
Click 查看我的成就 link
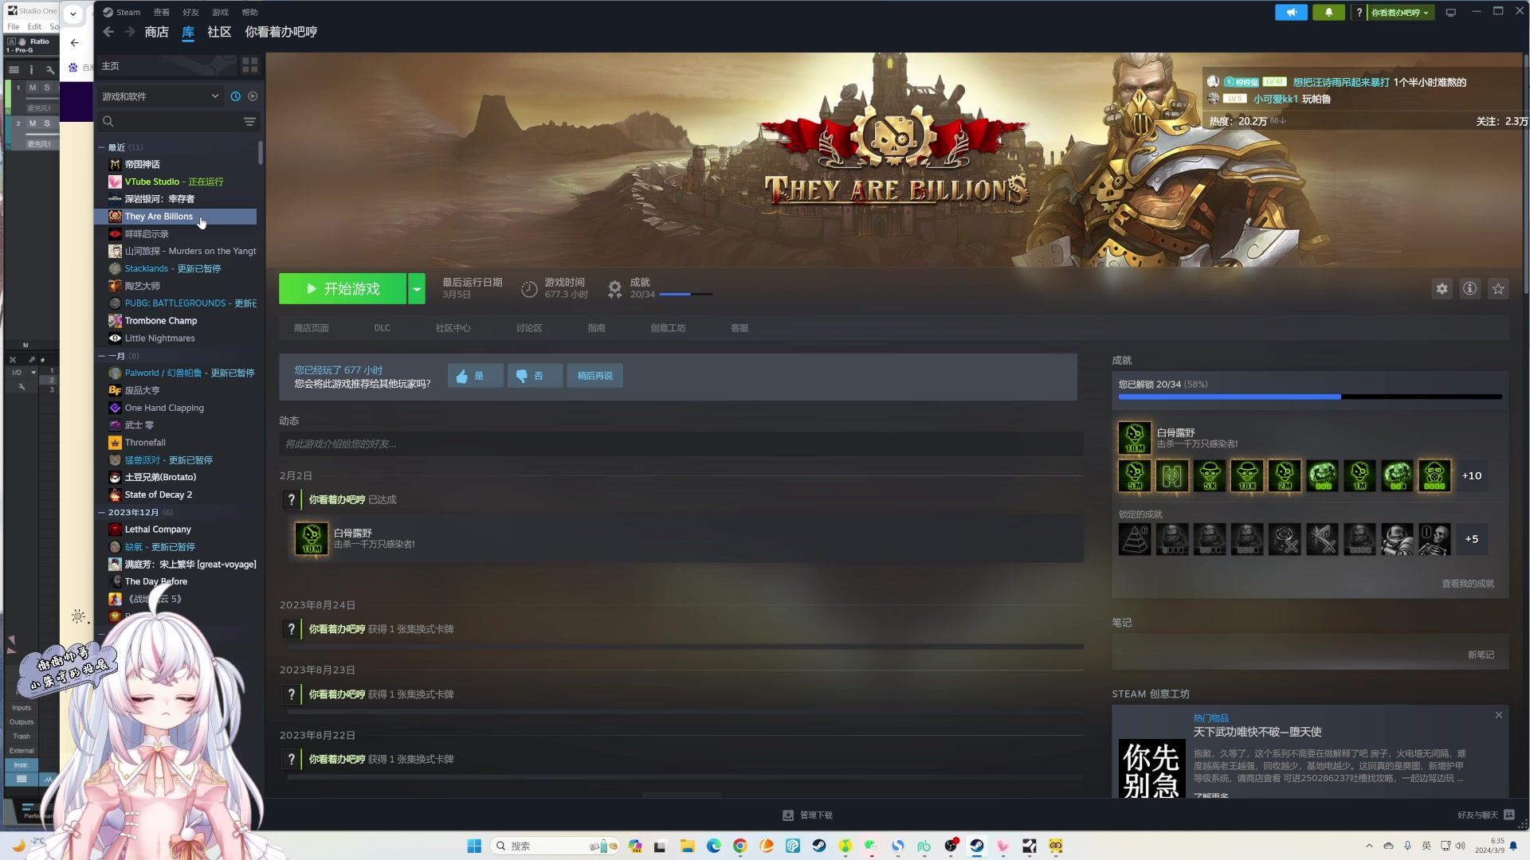point(1467,584)
